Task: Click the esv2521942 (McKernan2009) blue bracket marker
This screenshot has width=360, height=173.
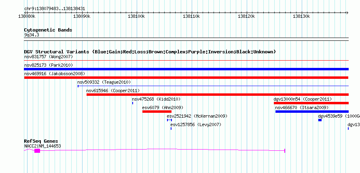Action: [169, 120]
